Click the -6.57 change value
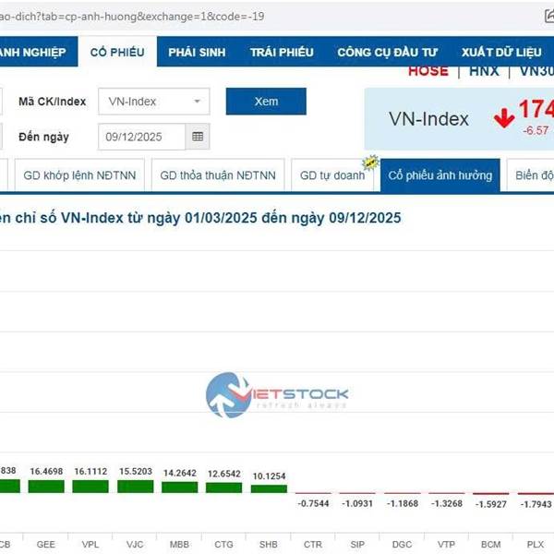The width and height of the screenshot is (554, 554). point(536,130)
